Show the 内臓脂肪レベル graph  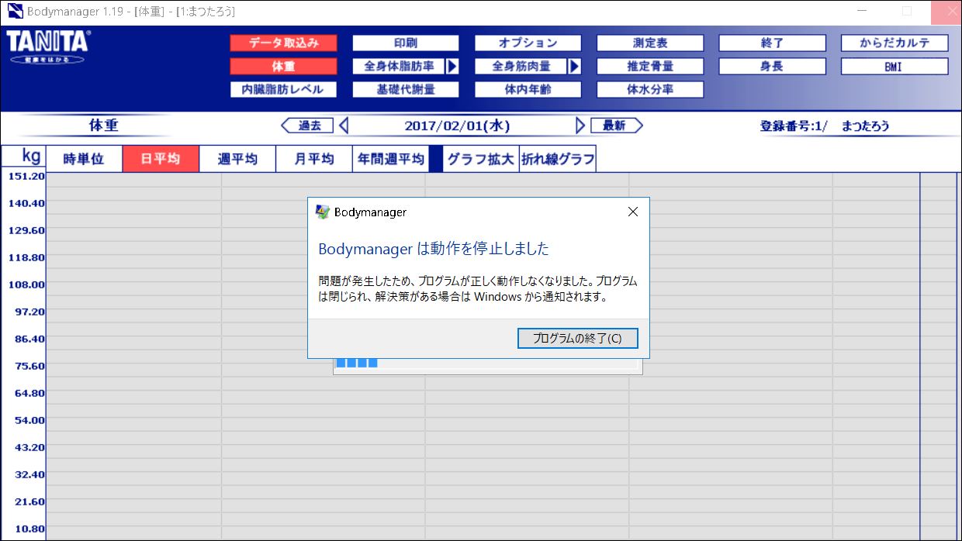pos(283,90)
